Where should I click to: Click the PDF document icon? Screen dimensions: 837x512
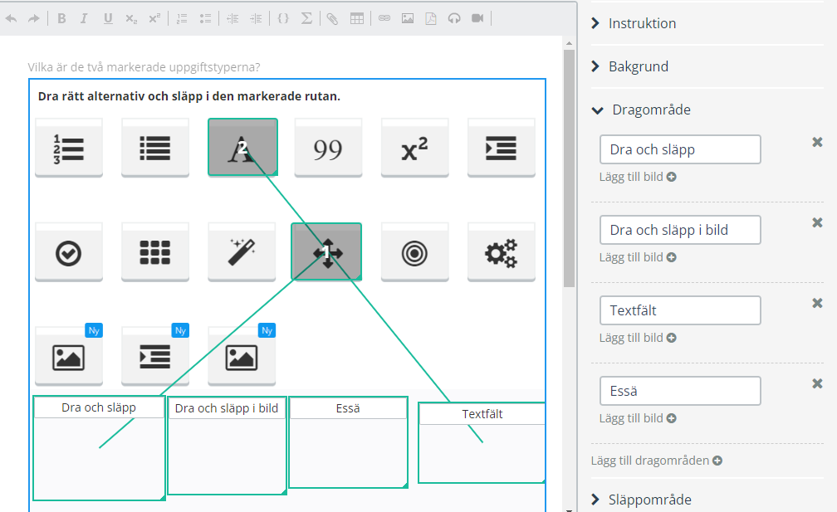pos(431,18)
